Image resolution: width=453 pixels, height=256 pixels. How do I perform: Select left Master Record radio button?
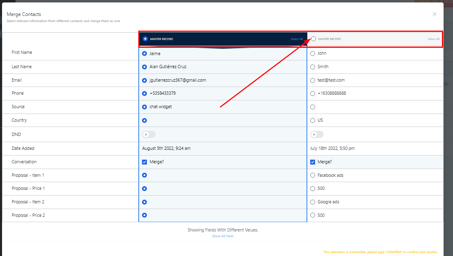pos(145,39)
